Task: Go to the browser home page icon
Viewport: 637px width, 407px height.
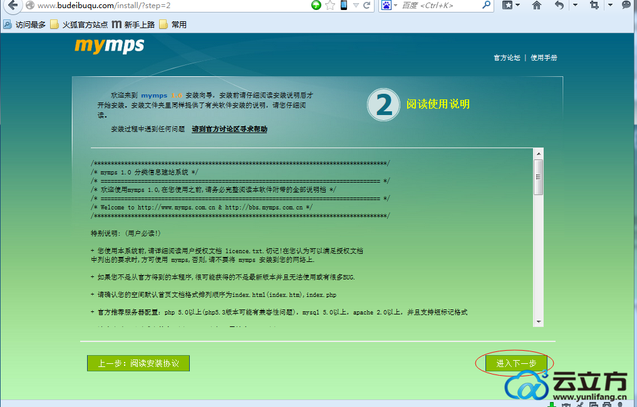Action: (537, 5)
